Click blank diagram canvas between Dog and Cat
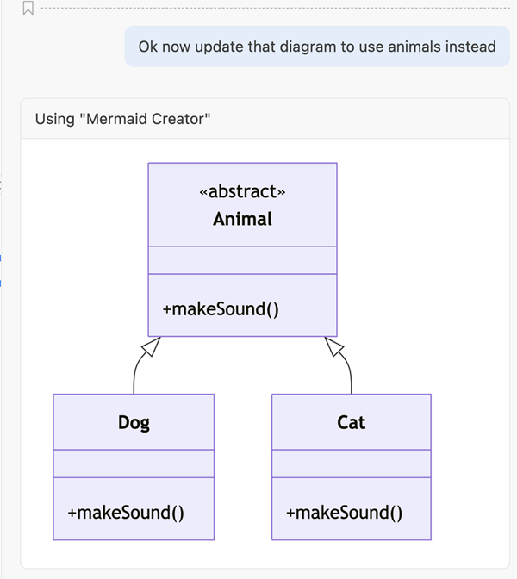This screenshot has height=579, width=517. tap(243, 465)
